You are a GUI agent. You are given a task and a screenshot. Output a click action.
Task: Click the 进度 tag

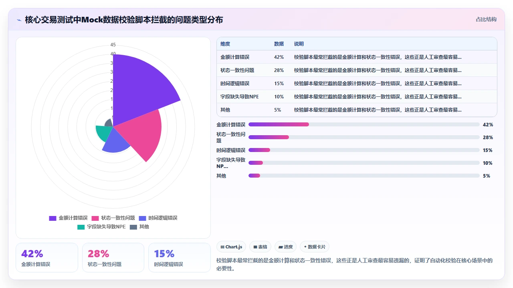[286, 247]
